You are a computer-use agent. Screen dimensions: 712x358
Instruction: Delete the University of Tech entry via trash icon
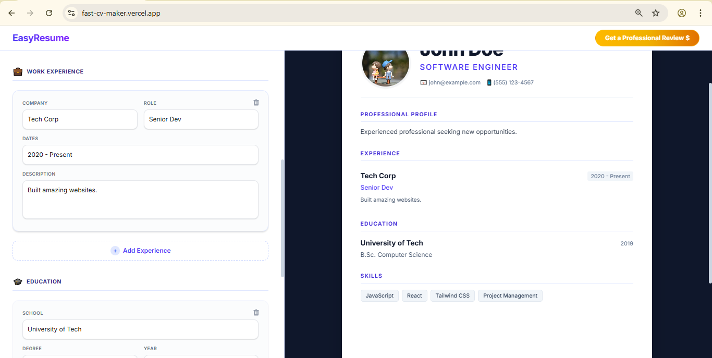(x=256, y=312)
